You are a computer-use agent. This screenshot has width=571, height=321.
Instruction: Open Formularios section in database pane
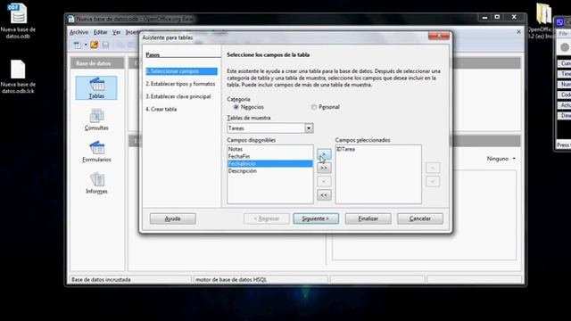coord(96,152)
